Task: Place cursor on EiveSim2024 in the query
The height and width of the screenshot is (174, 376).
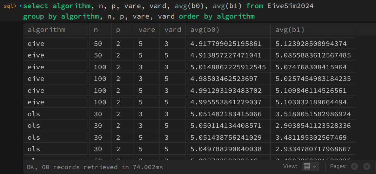Action: 293,6
